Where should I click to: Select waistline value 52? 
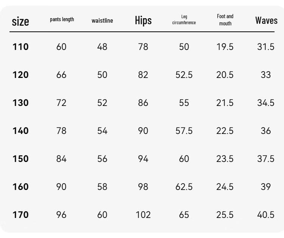(x=102, y=103)
